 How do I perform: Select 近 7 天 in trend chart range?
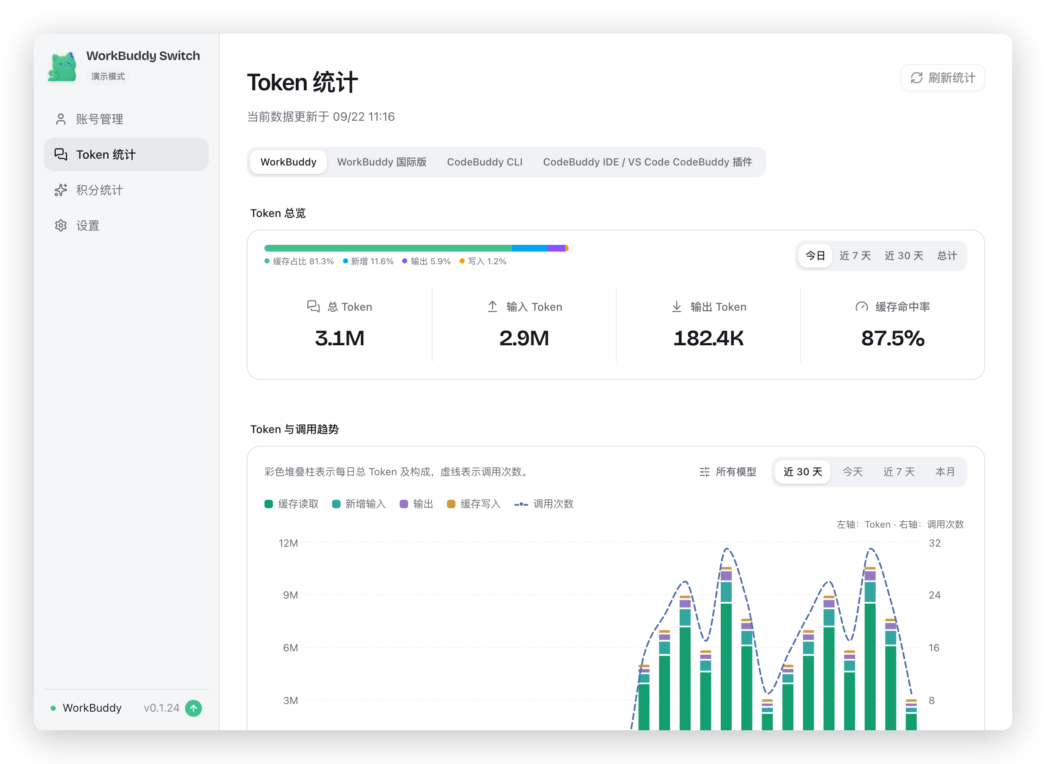pos(899,472)
